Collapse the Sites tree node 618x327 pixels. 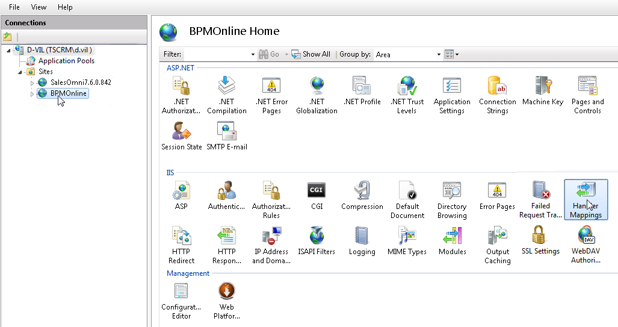(x=20, y=72)
